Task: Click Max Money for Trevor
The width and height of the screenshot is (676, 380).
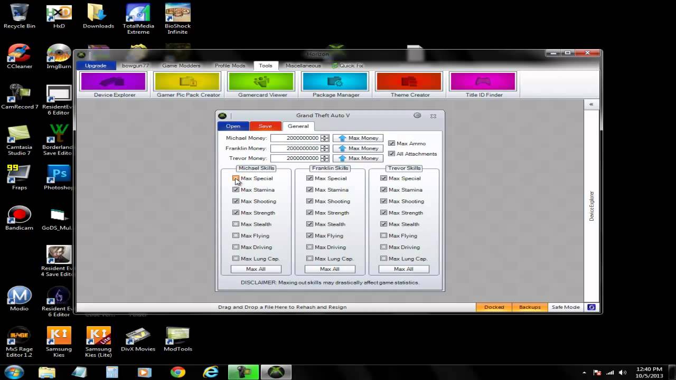Action: 358,158
